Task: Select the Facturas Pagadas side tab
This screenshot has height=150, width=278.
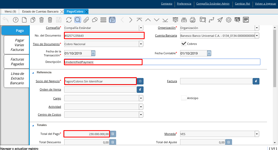Action: point(17,62)
